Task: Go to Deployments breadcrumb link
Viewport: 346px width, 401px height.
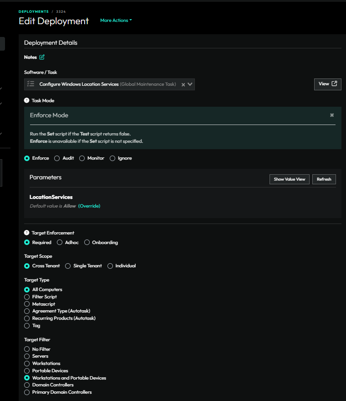Action: tap(33, 11)
